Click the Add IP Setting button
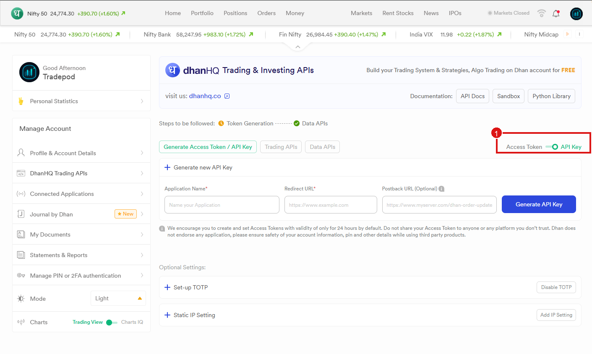 [556, 315]
